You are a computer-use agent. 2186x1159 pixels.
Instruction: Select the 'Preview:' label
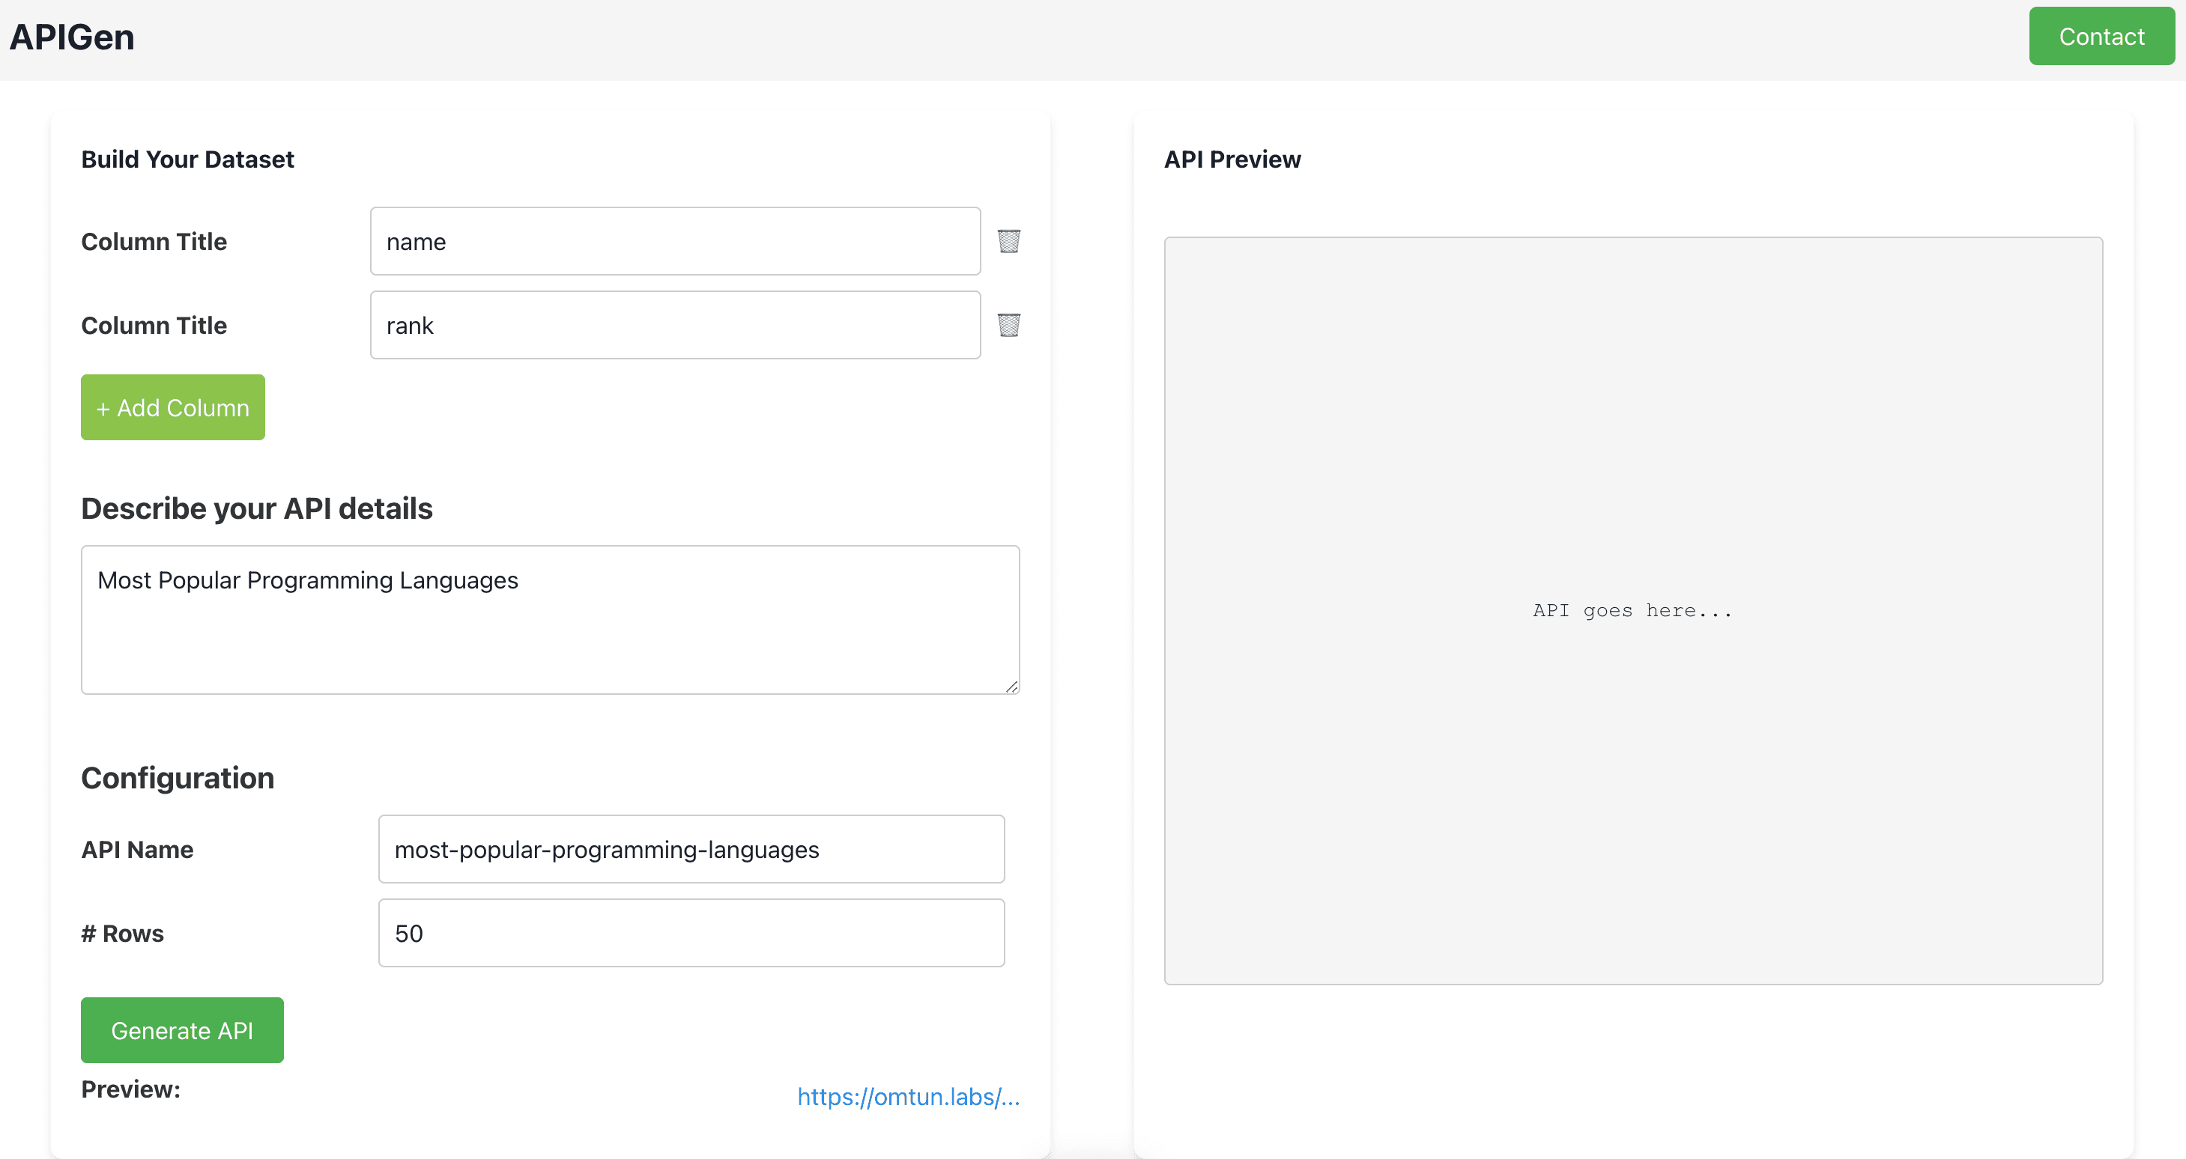[130, 1089]
